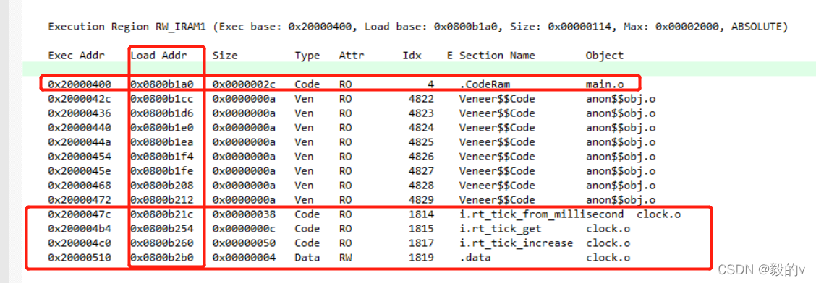Click the 'Section Name' column header
Image resolution: width=816 pixels, height=283 pixels.
pyautogui.click(x=497, y=55)
